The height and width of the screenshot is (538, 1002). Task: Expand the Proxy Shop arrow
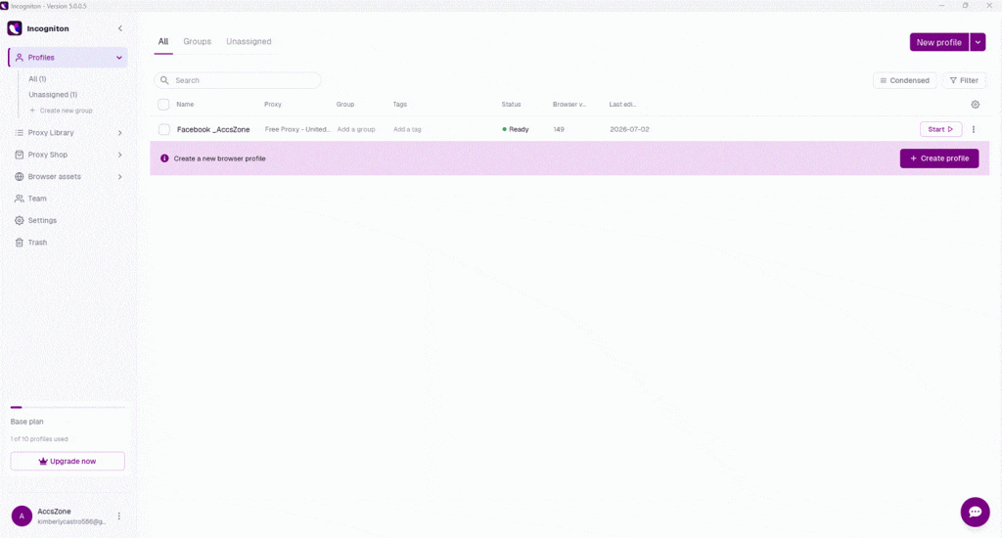120,155
